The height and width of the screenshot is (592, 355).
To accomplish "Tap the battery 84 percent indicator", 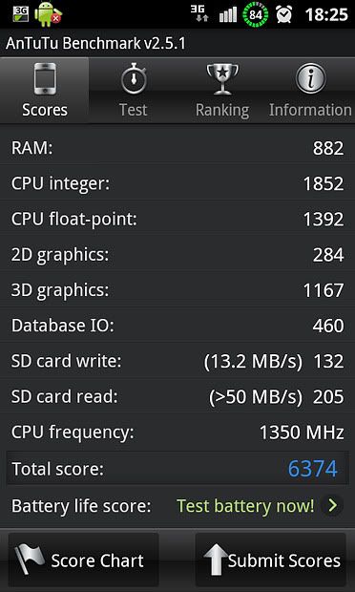I will 256,15.
